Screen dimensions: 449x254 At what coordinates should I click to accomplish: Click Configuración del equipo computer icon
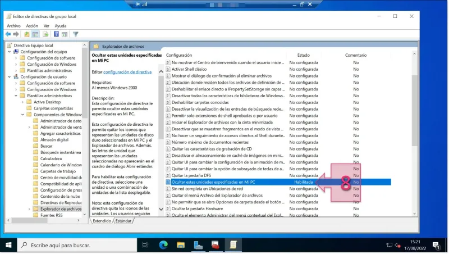click(16, 52)
